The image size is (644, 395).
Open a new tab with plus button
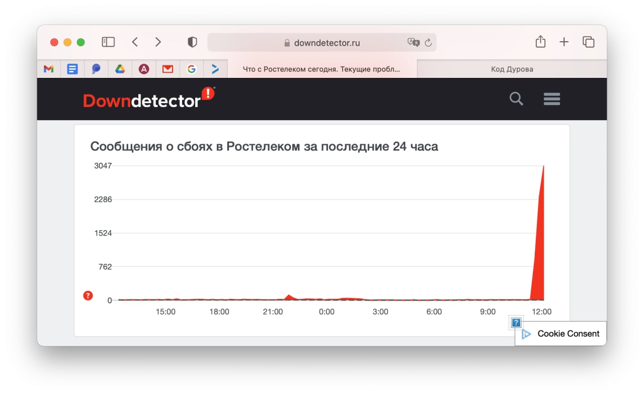564,42
